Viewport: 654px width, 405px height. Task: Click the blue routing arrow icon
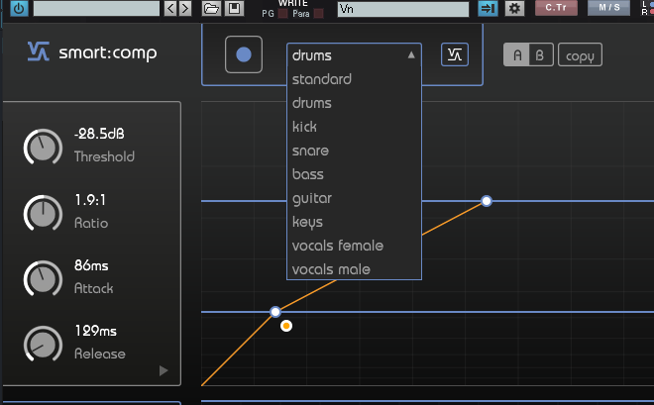(x=488, y=8)
